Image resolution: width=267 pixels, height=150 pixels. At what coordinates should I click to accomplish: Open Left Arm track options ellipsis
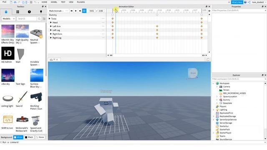pyautogui.click(x=103, y=26)
